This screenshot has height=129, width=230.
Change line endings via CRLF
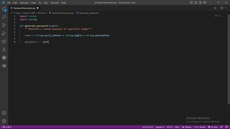[x=177, y=127]
